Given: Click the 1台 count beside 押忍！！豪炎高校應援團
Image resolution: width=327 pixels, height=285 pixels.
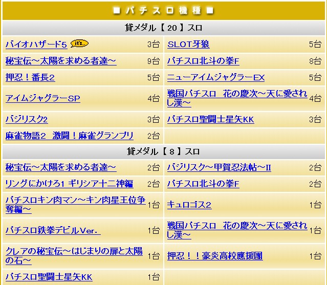Looking at the screenshot, I should coord(315,256).
